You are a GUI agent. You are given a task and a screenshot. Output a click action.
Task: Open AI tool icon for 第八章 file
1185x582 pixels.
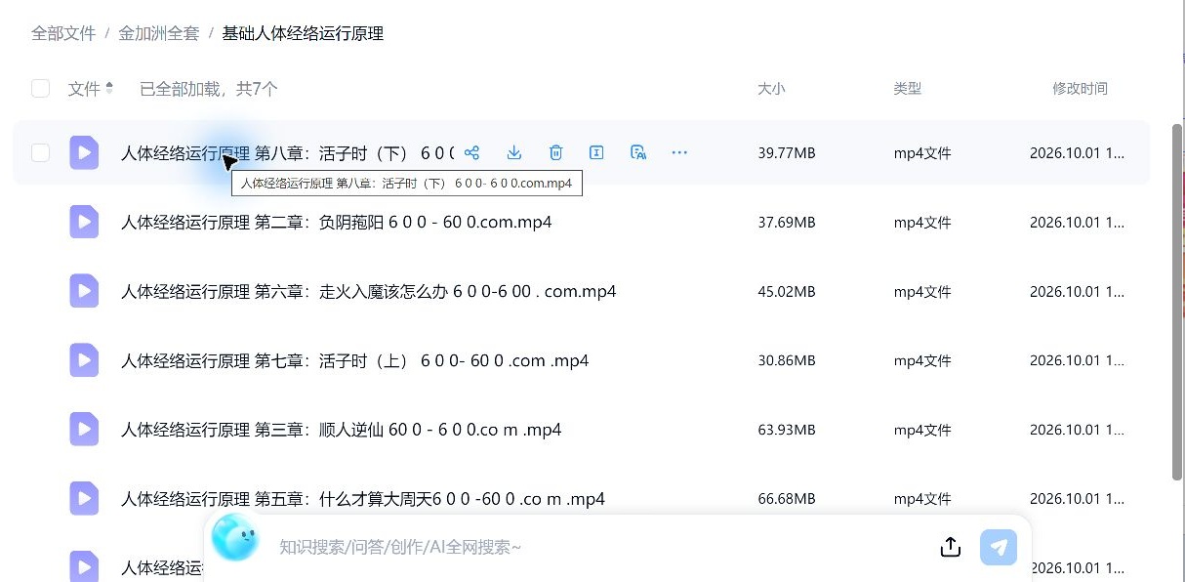tap(638, 152)
